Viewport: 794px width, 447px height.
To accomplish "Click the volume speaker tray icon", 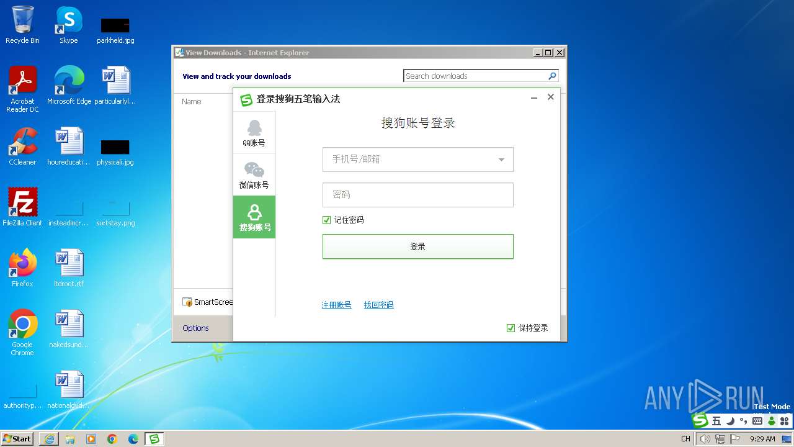I will 705,439.
